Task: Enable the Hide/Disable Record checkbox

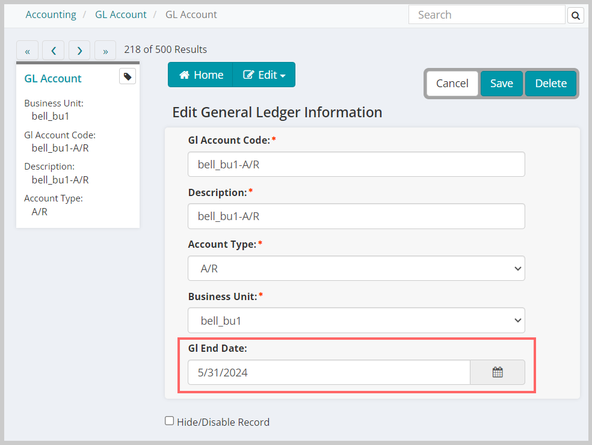Action: [169, 420]
